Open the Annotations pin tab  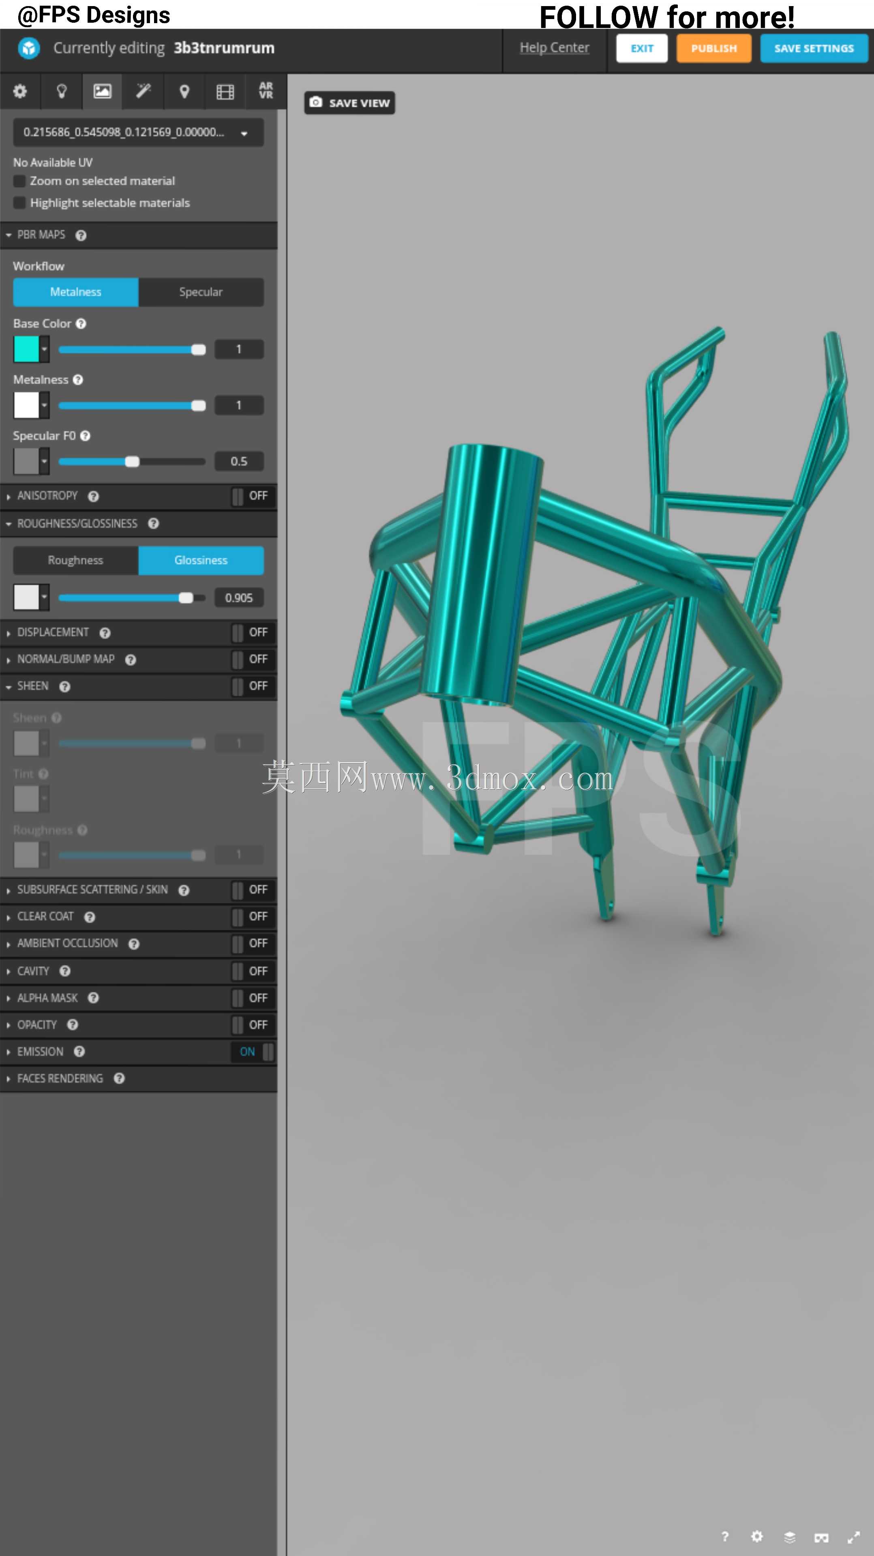pyautogui.click(x=184, y=91)
